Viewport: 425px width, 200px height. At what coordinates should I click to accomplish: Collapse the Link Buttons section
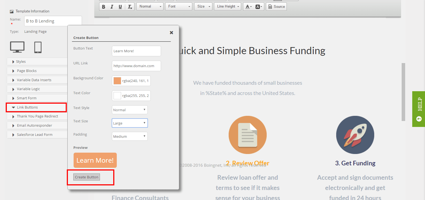(36, 107)
